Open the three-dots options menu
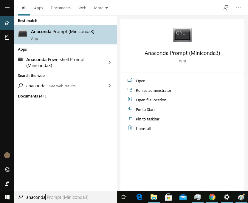This screenshot has height=203, width=248. pos(238,8)
